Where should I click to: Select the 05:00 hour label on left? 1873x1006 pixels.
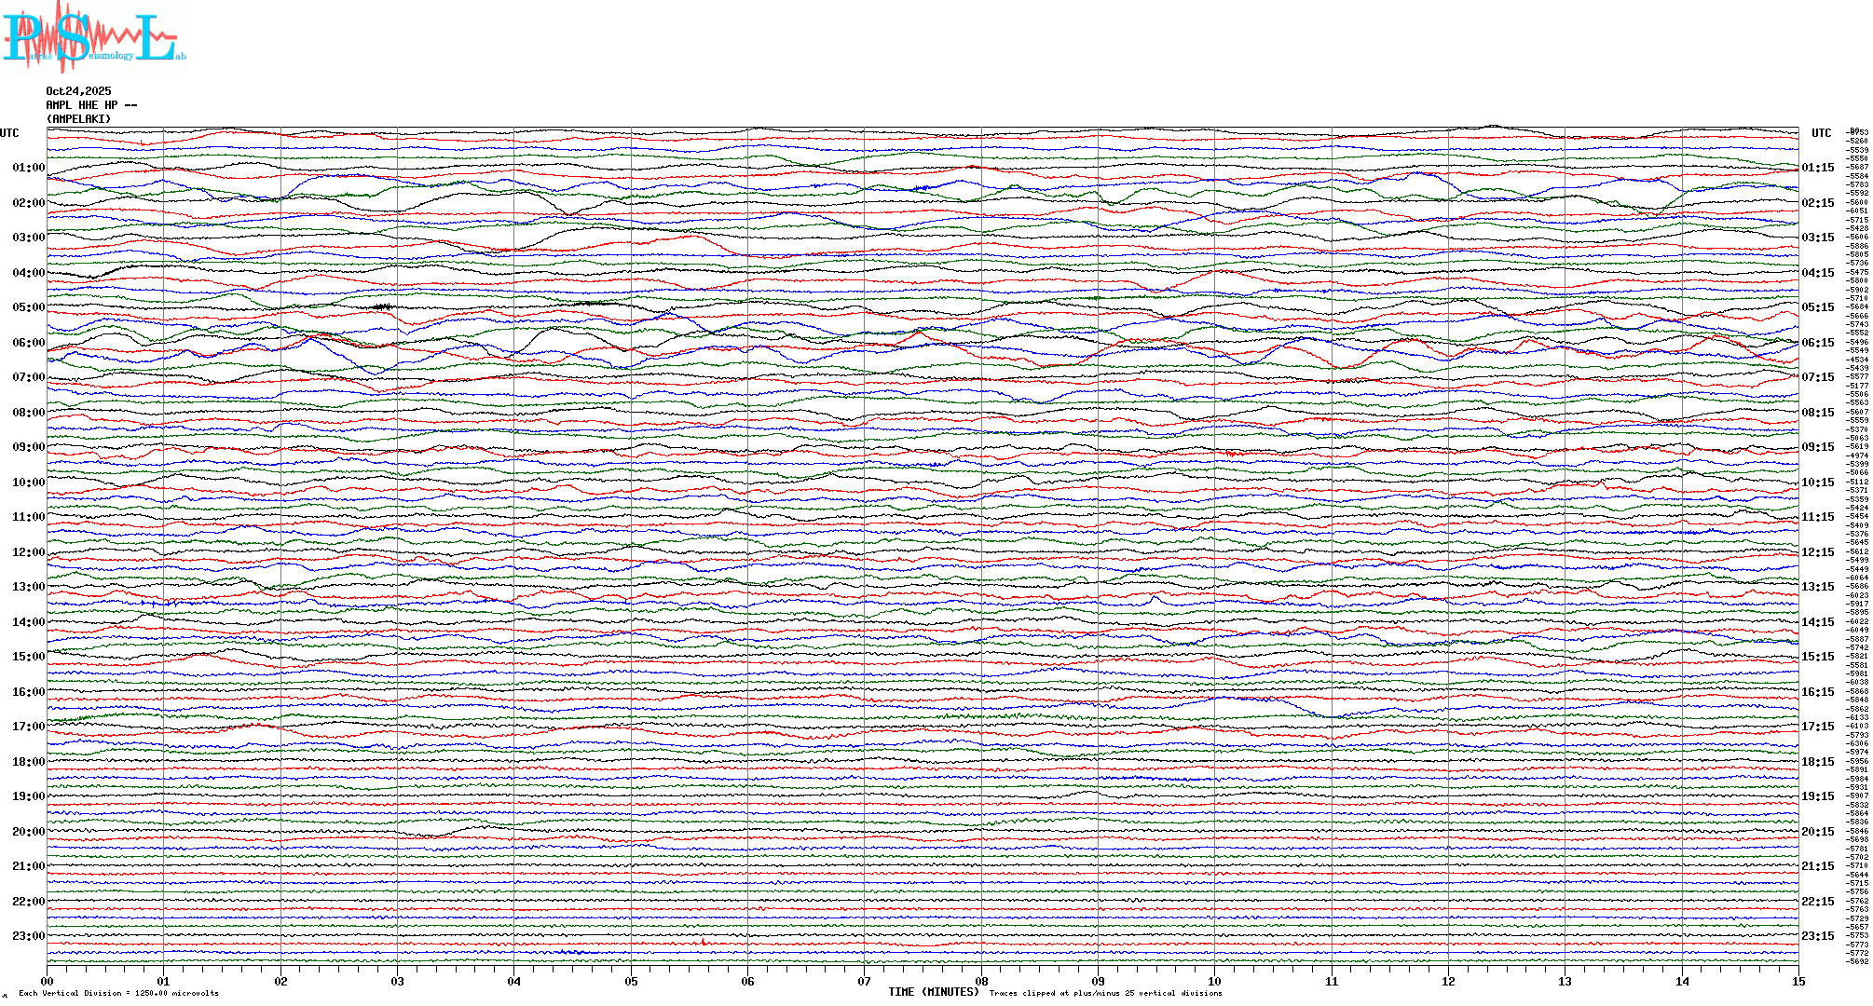pyautogui.click(x=28, y=307)
